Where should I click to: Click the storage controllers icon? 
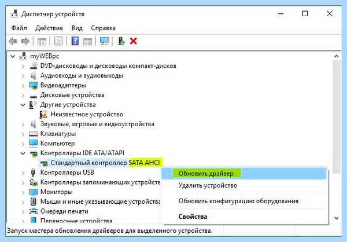34,182
